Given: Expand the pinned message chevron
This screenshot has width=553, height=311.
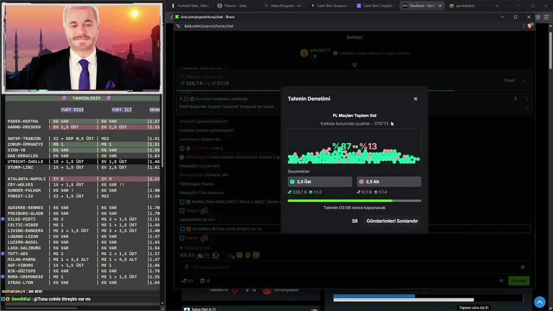Looking at the screenshot, I should click(527, 108).
